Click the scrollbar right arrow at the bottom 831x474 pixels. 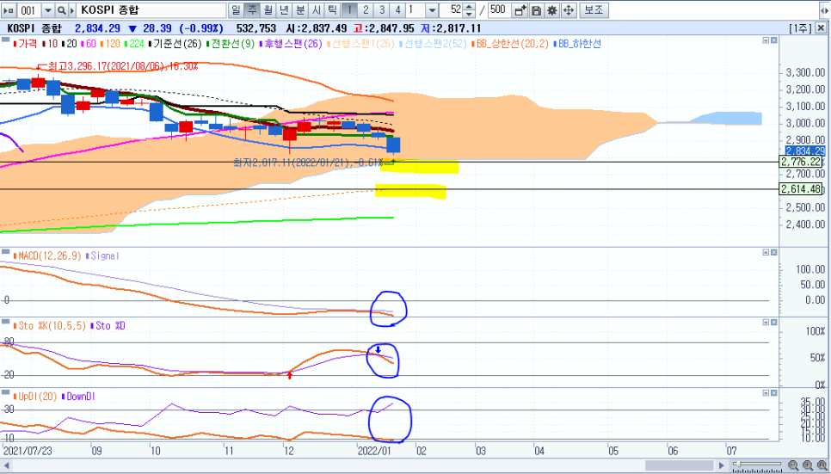tap(721, 465)
